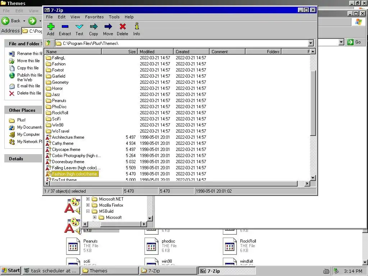
Task: Click Copy this file task
Action: (24, 68)
